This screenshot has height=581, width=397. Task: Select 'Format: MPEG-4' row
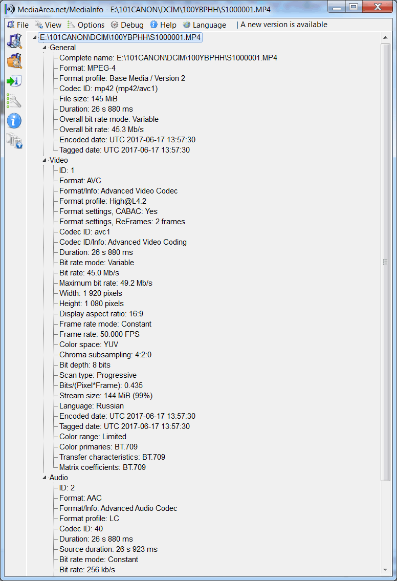pyautogui.click(x=87, y=68)
